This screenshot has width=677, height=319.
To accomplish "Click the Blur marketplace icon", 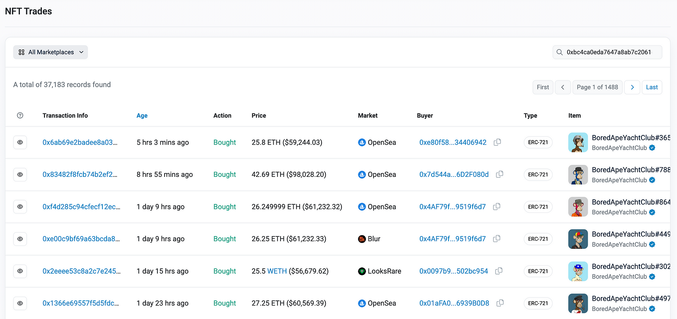I will 362,239.
